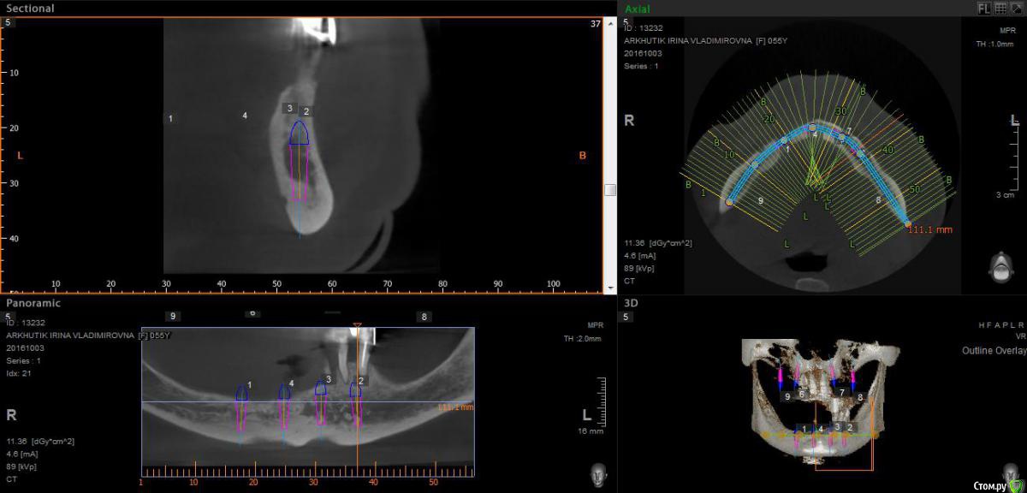Click the TH :1.0mm thickness in Axial

pos(994,45)
